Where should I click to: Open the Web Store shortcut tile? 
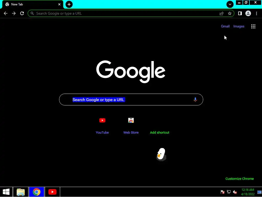tap(131, 126)
